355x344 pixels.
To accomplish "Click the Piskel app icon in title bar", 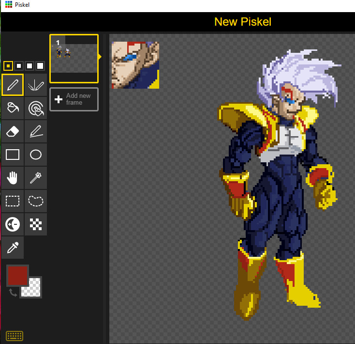I will (x=9, y=4).
